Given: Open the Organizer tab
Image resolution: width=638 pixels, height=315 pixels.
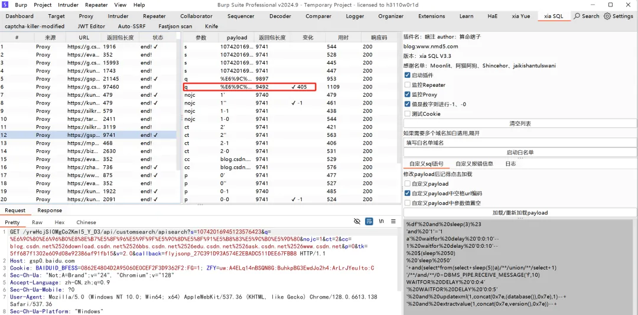Looking at the screenshot, I should (x=391, y=17).
